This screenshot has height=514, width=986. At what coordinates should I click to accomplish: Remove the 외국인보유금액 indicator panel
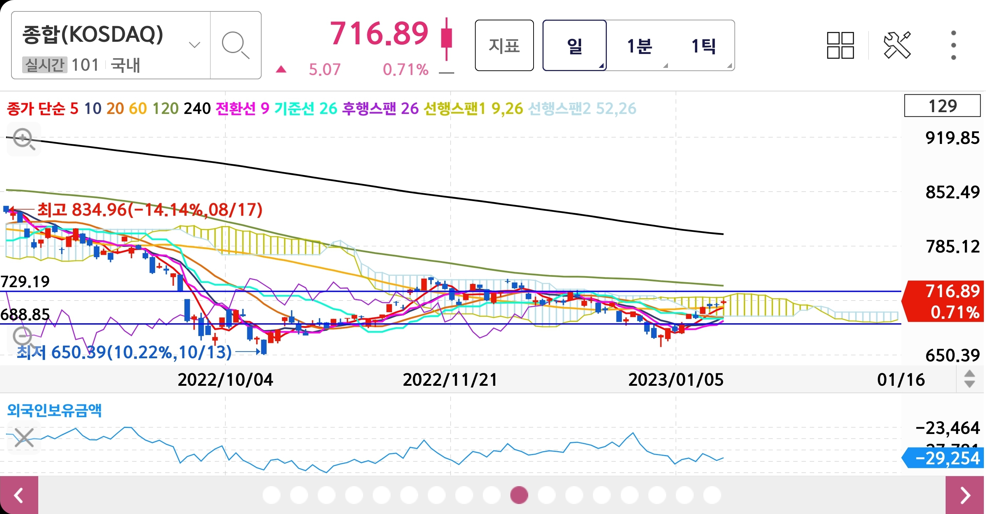[x=24, y=438]
